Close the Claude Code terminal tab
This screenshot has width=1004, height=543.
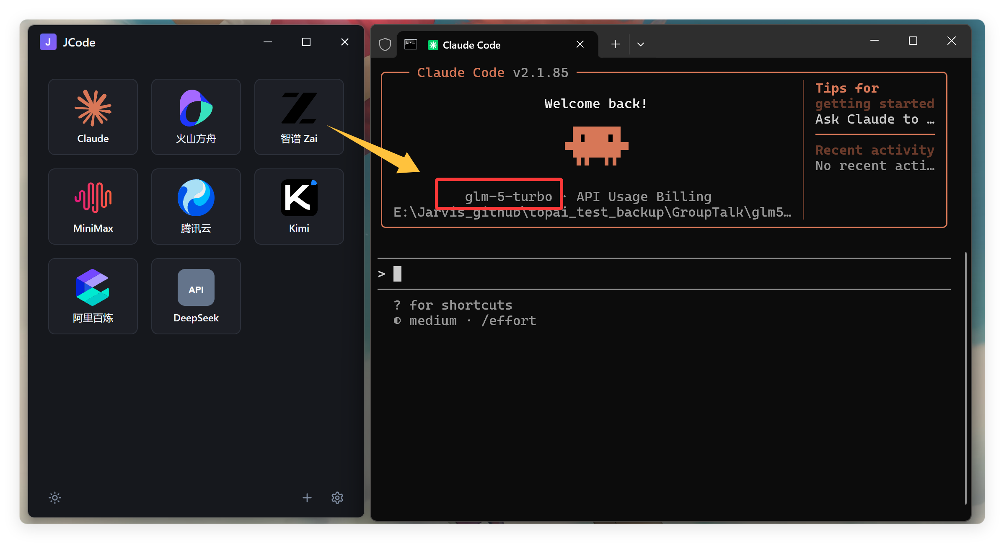click(580, 44)
